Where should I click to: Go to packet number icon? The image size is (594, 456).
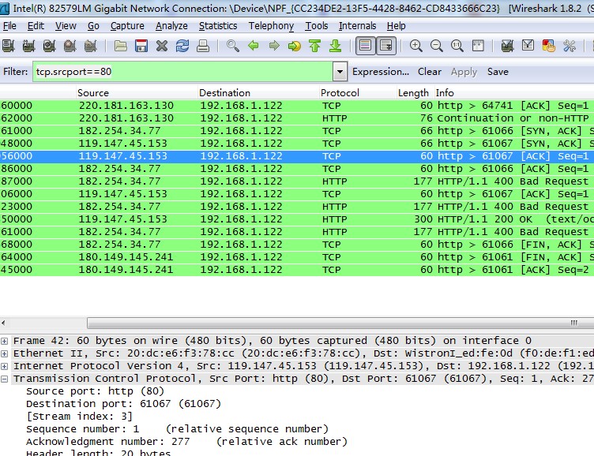click(295, 47)
